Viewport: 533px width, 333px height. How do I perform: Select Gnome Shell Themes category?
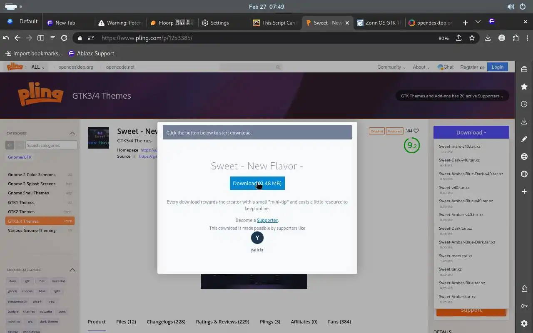(x=28, y=193)
